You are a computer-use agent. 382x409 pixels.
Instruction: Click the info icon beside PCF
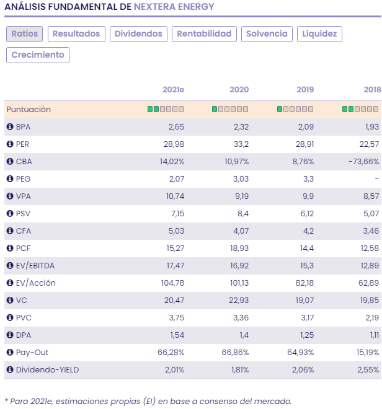click(x=10, y=248)
